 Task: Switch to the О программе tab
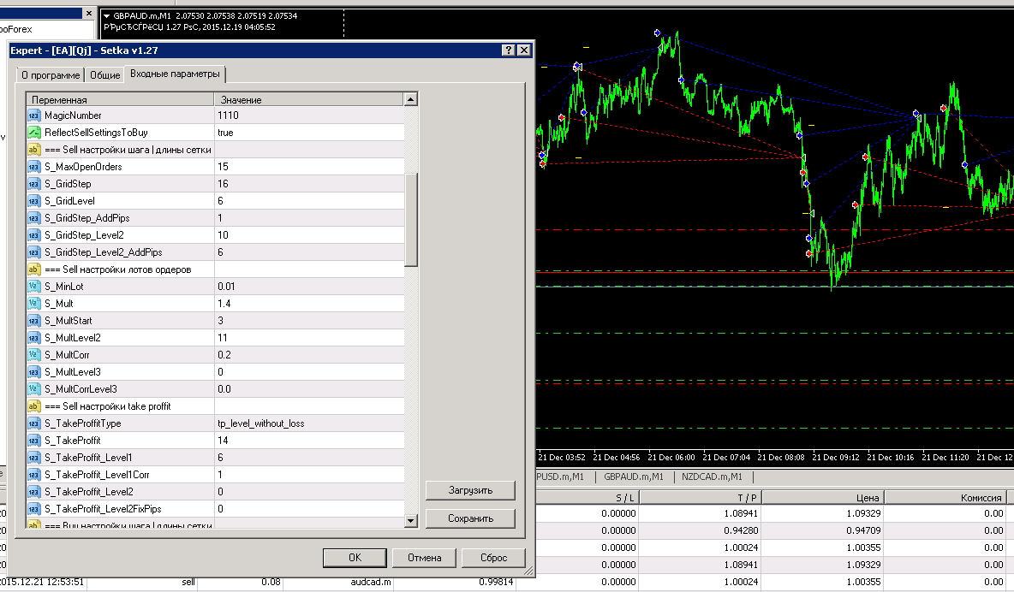pos(51,75)
